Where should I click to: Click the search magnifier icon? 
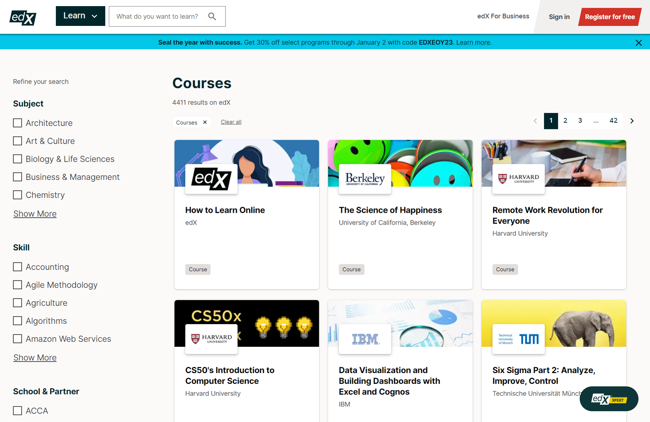pyautogui.click(x=212, y=17)
